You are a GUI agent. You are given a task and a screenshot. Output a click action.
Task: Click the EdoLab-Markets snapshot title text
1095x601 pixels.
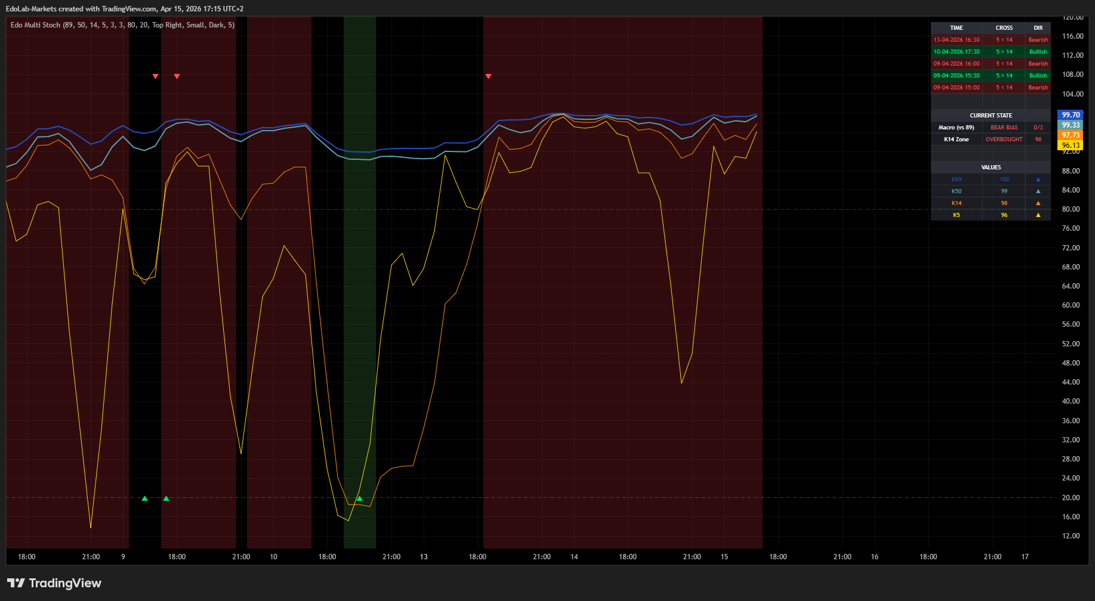(x=125, y=9)
